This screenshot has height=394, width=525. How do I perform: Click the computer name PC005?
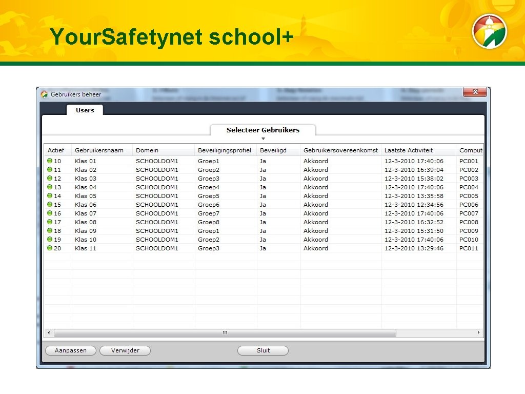(469, 196)
